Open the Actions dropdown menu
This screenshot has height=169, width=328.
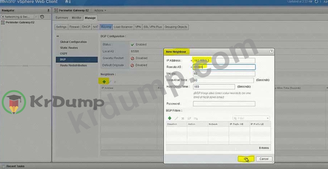tap(100, 10)
